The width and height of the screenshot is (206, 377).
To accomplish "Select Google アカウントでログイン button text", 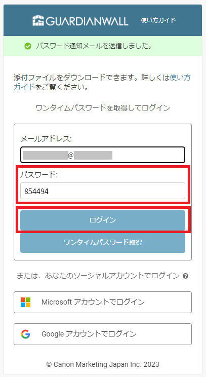I will coord(89,334).
